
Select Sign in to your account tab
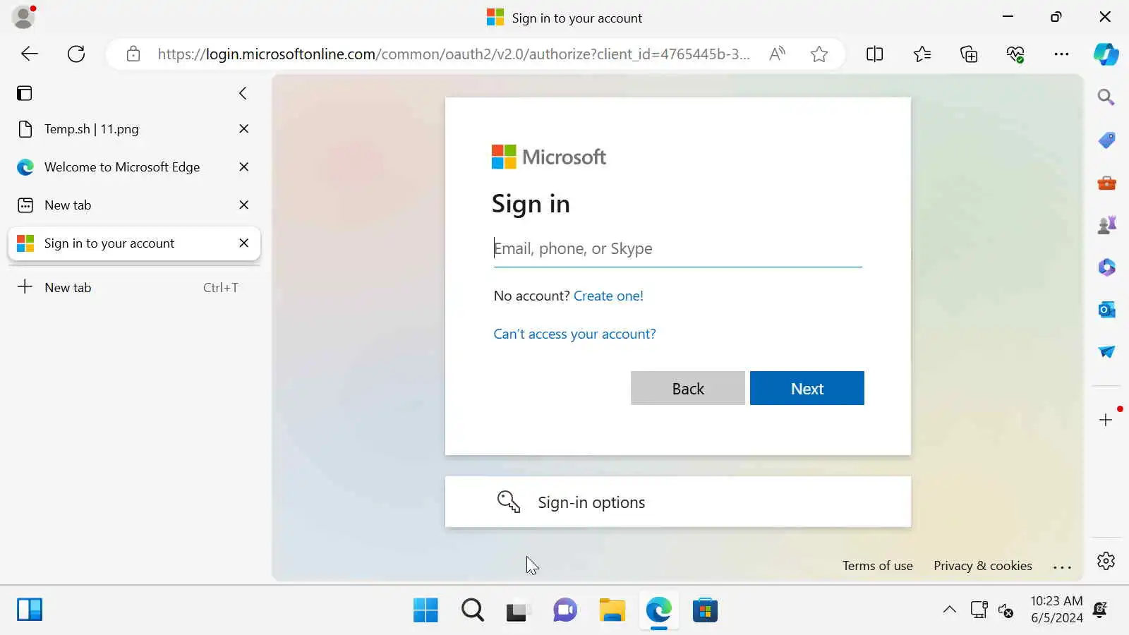coord(134,243)
